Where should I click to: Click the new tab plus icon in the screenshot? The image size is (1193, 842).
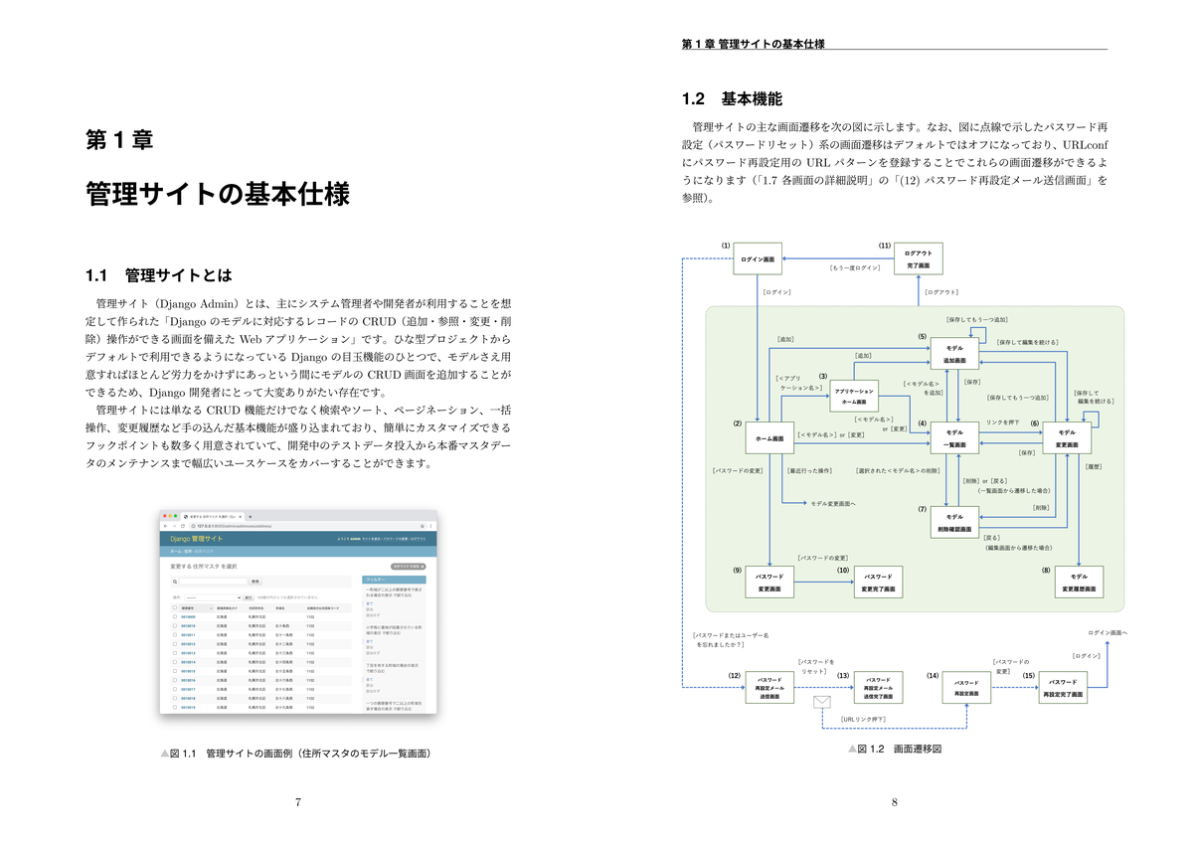click(x=250, y=516)
